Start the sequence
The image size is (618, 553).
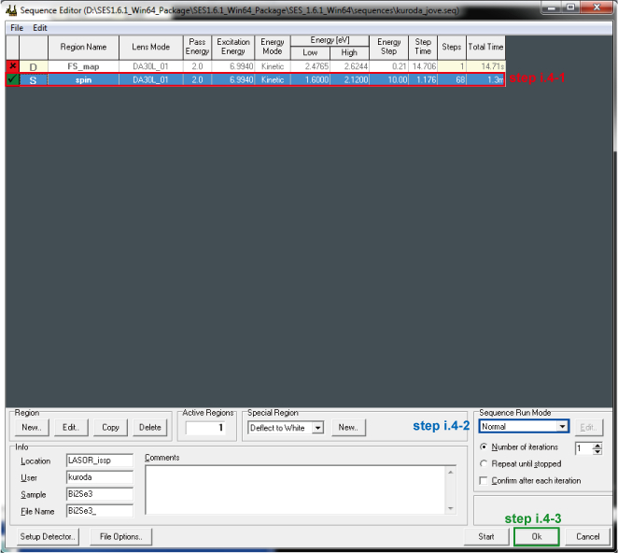(x=486, y=537)
